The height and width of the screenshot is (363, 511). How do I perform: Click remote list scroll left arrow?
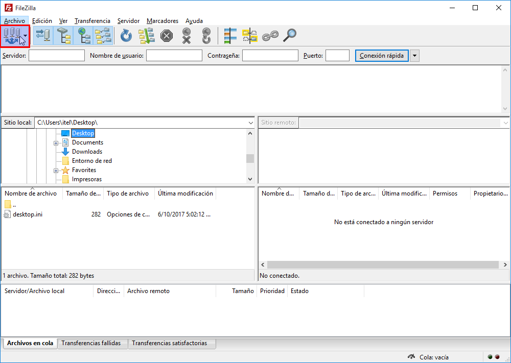[263, 264]
